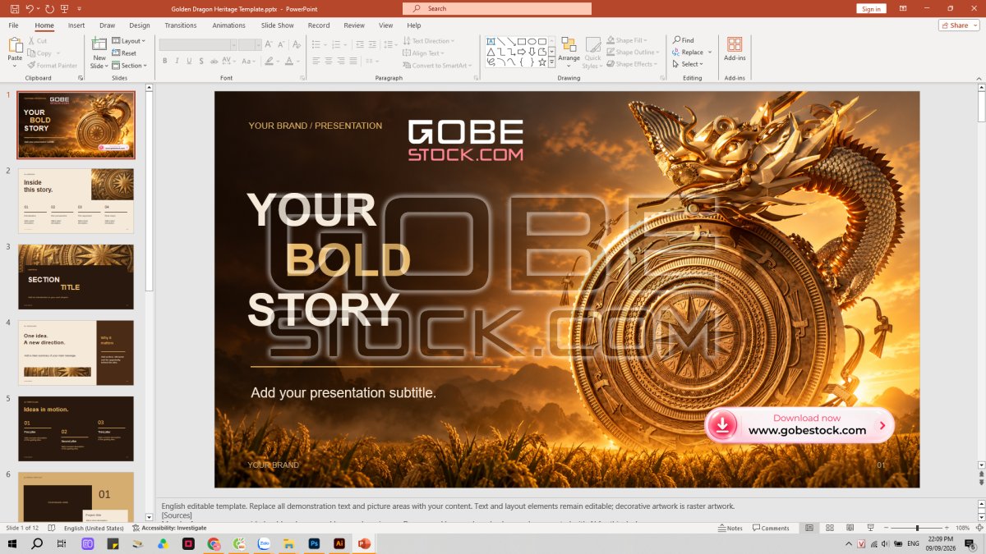Open the Design tab

point(140,25)
